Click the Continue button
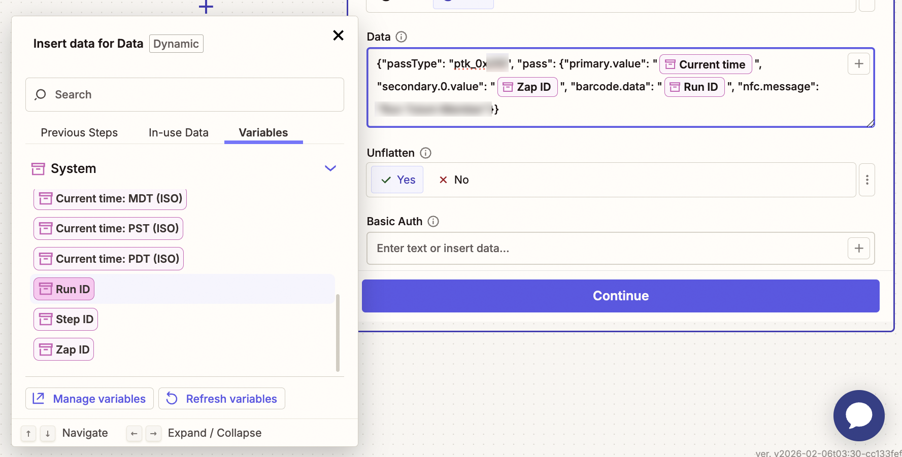The width and height of the screenshot is (902, 457). 620,296
